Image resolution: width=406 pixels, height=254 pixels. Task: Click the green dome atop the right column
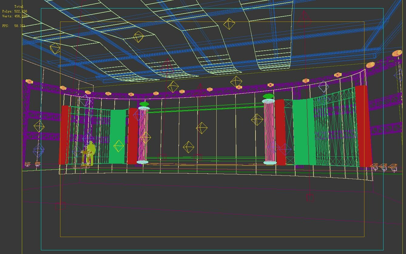tap(268, 96)
